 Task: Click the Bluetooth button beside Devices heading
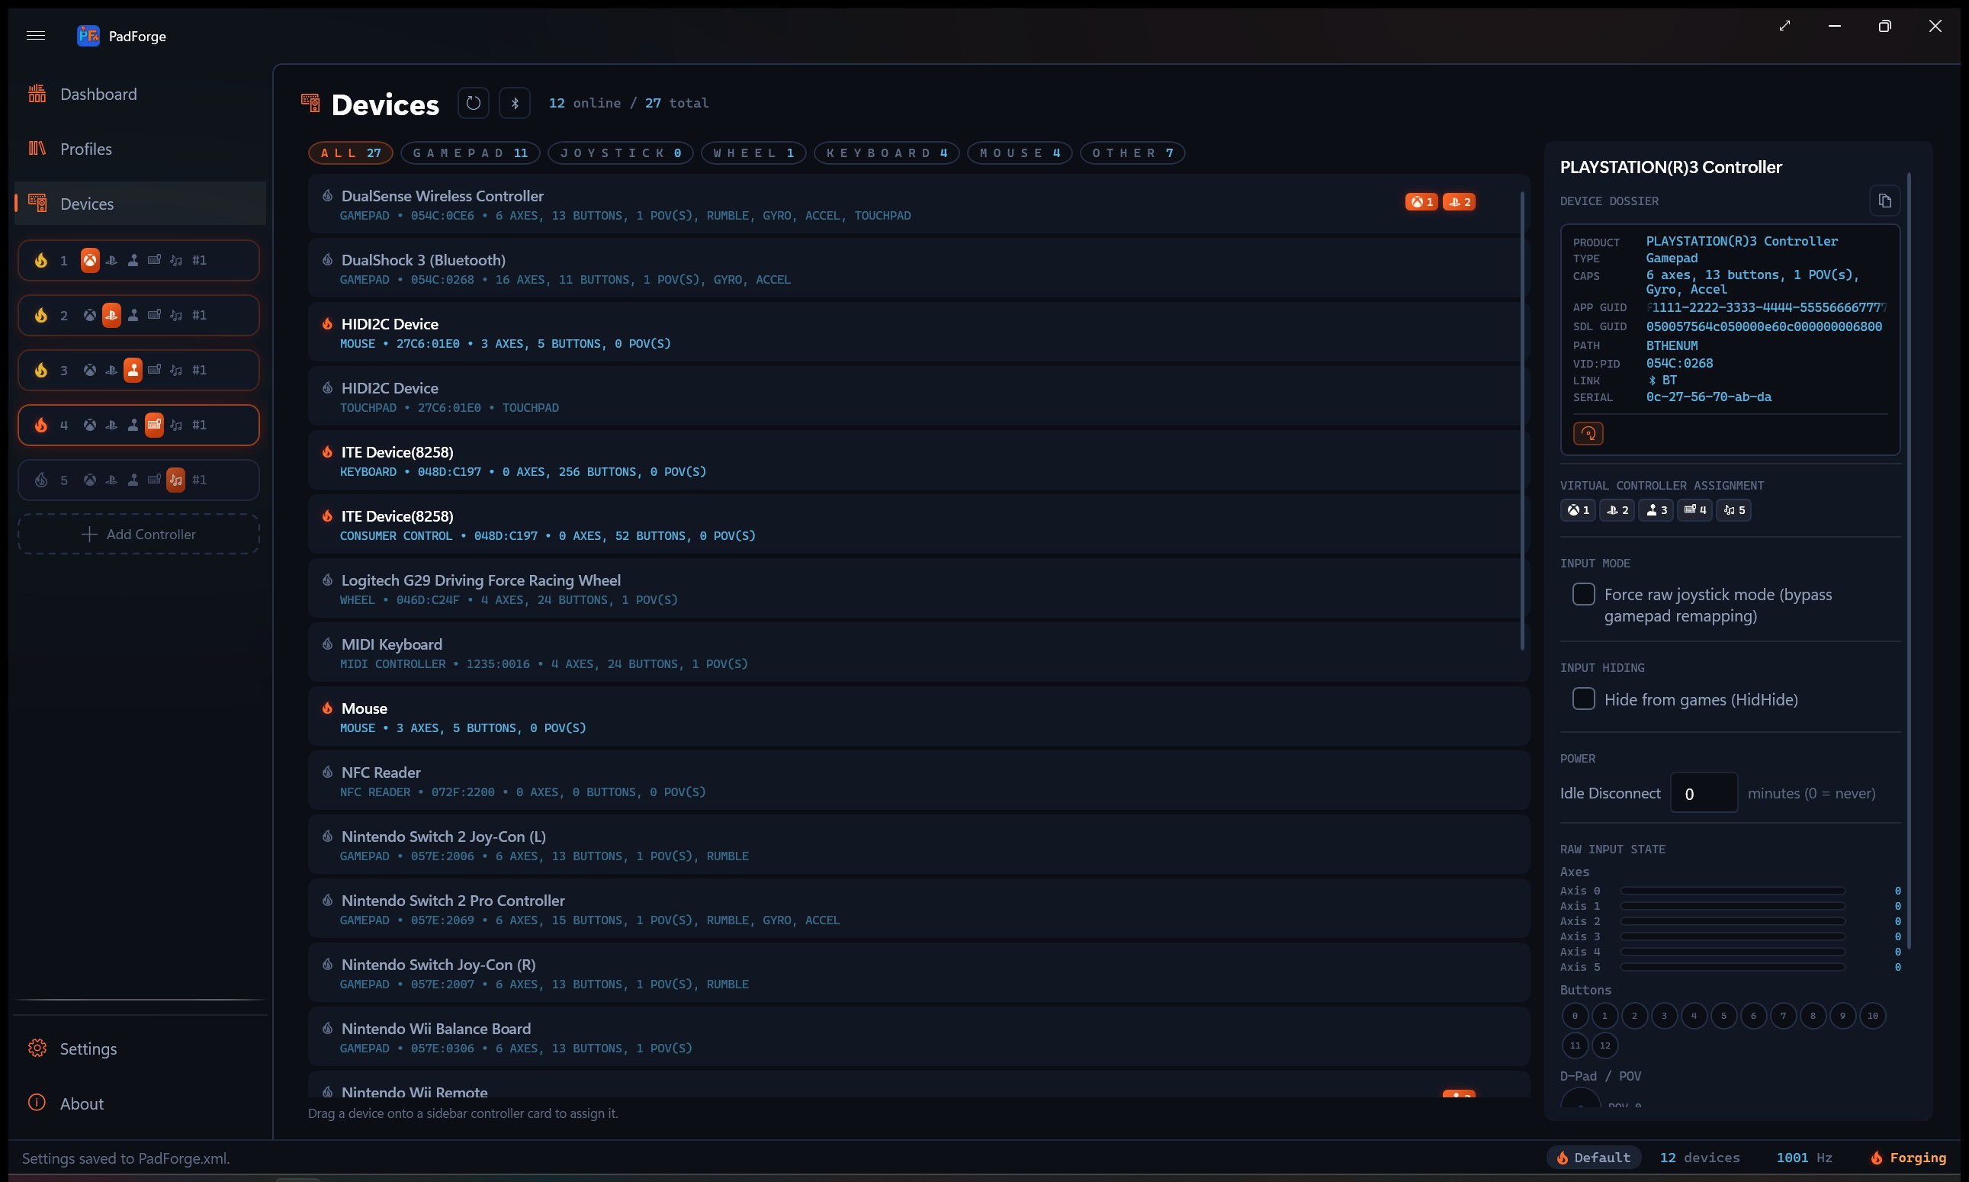point(515,103)
